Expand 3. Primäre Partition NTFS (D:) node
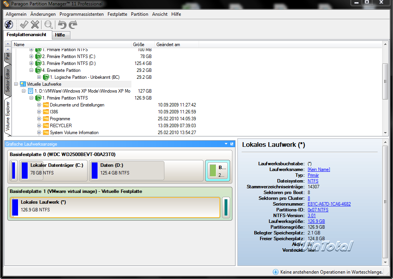Viewport: 393px width, 279px height. 32,63
